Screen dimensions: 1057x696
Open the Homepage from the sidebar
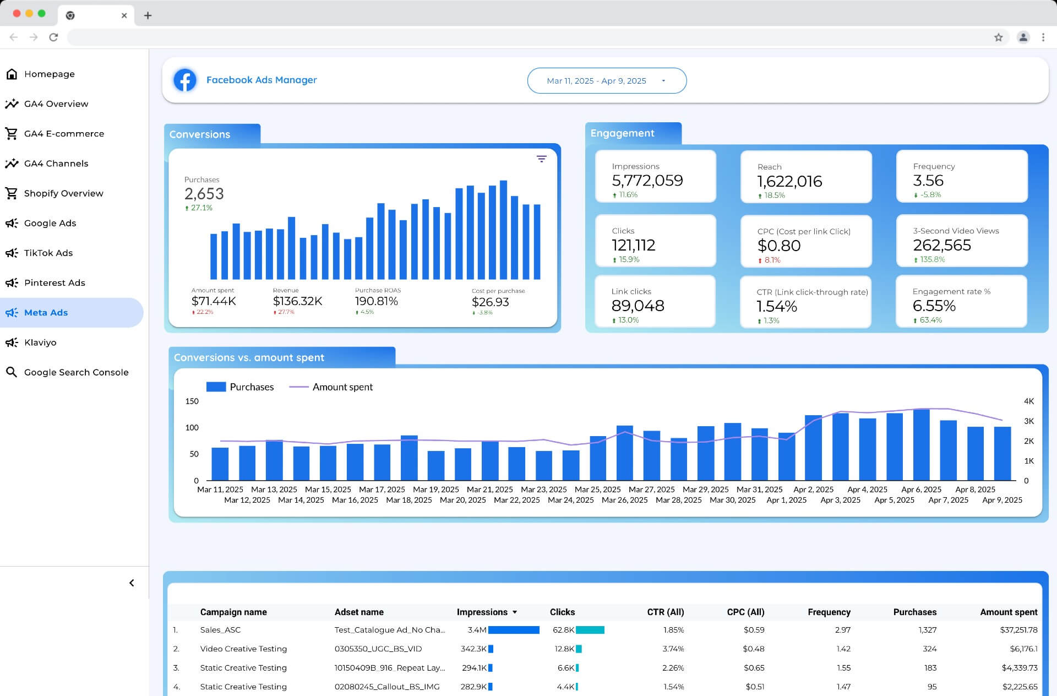tap(49, 74)
